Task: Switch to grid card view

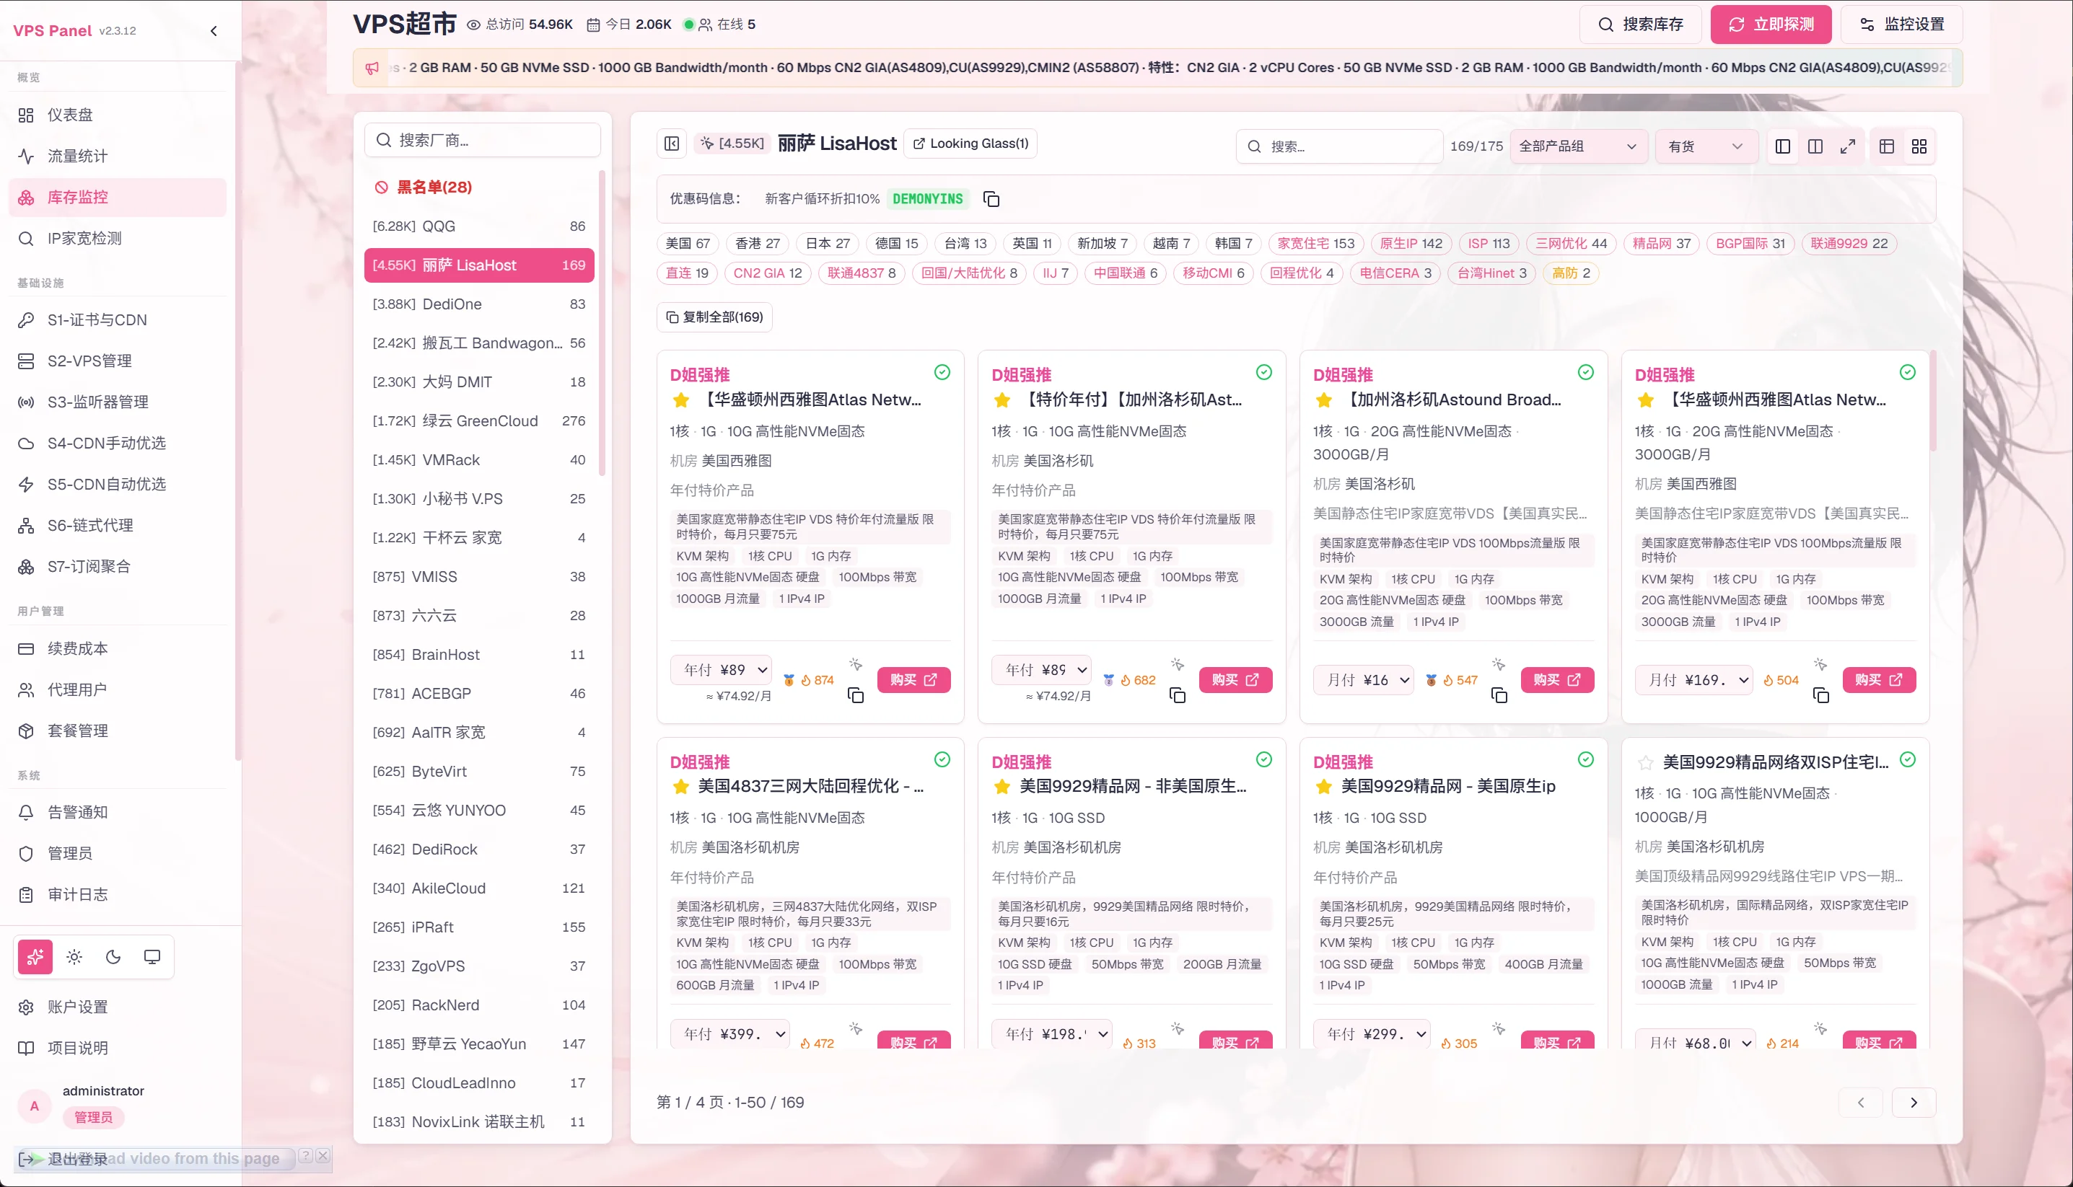Action: tap(1920, 146)
